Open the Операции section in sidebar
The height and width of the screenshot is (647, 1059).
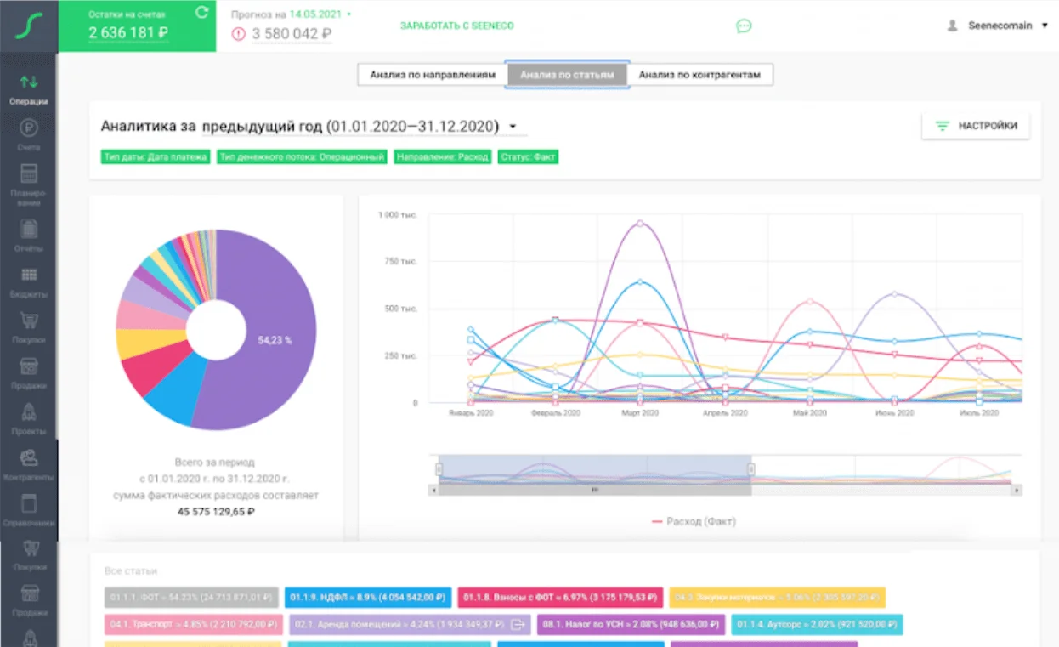pyautogui.click(x=29, y=89)
